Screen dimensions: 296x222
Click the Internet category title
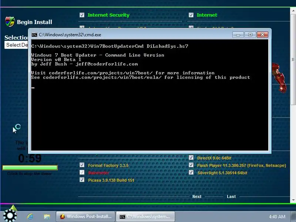(x=207, y=15)
